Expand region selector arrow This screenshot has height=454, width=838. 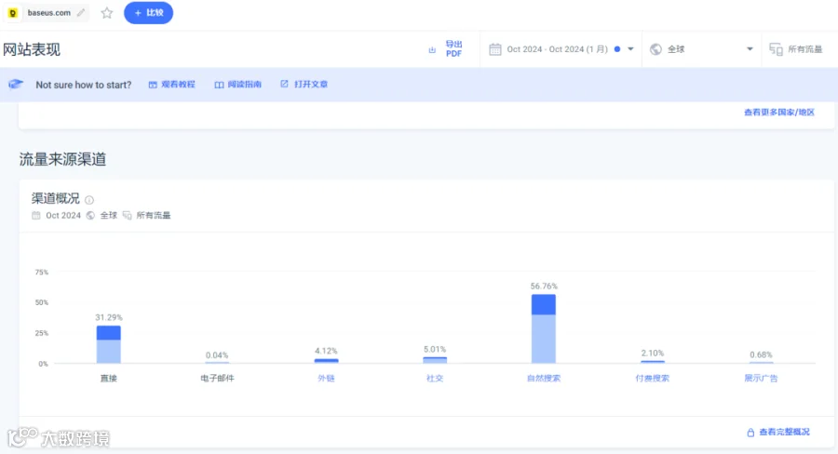tap(750, 49)
